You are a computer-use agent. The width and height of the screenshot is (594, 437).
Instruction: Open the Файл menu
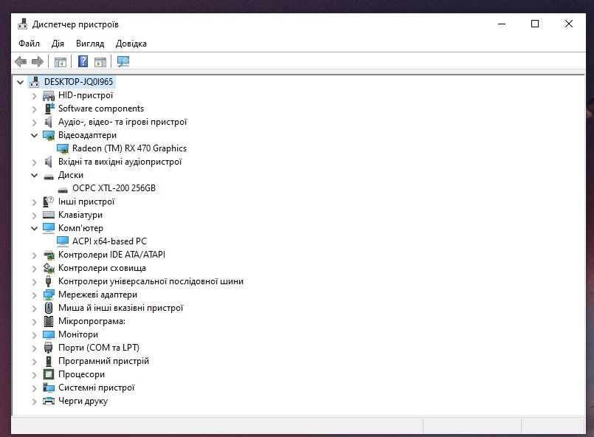[30, 44]
